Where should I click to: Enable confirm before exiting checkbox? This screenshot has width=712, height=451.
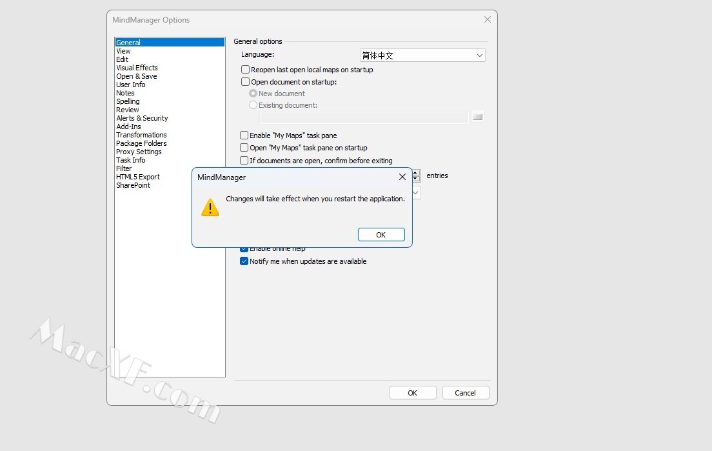[244, 160]
